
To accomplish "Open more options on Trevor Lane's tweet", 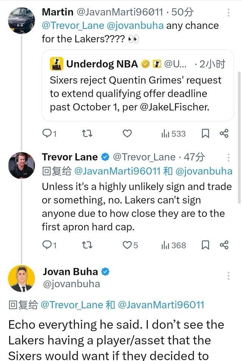I will pyautogui.click(x=228, y=157).
